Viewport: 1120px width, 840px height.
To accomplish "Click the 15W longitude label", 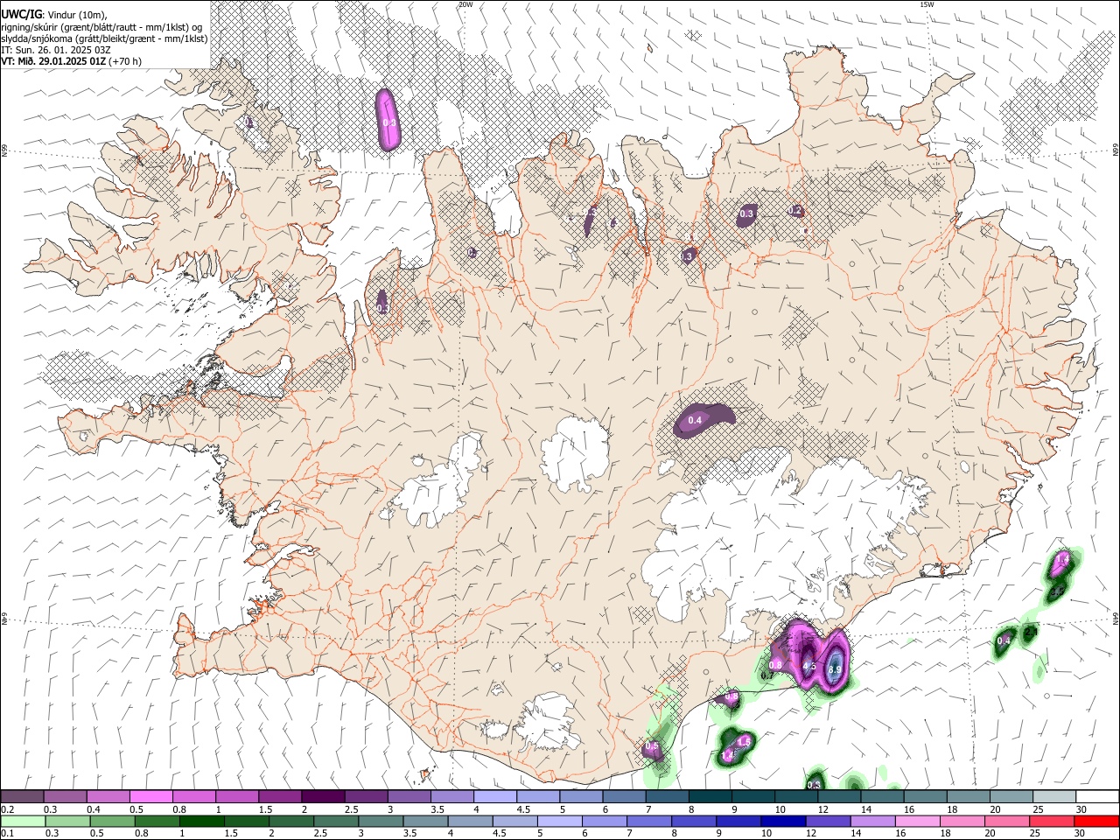I will pyautogui.click(x=927, y=4).
